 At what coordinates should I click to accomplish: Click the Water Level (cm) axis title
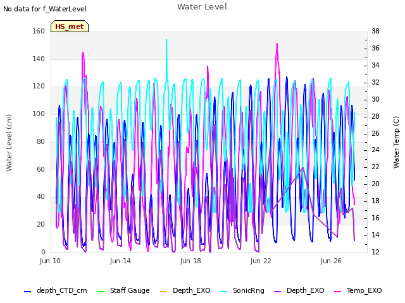9,143
